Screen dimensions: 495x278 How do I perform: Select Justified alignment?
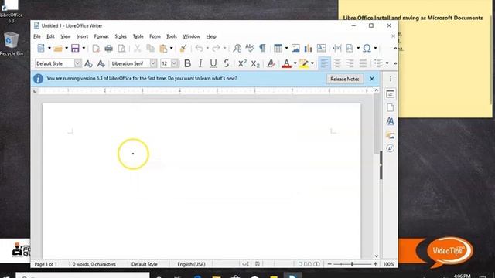pyautogui.click(x=363, y=63)
